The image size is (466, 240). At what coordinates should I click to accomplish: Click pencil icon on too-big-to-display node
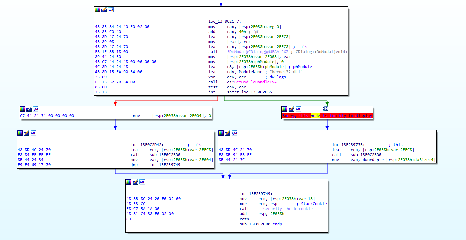291,109
